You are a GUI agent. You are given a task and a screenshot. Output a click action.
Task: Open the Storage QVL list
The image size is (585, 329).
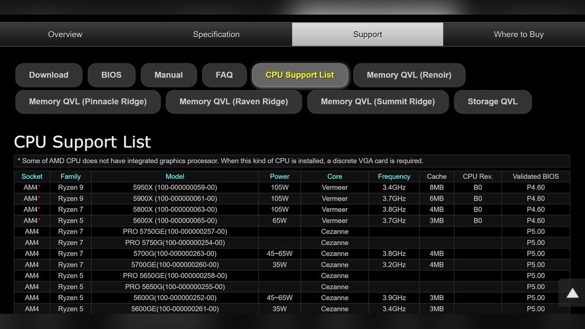click(x=493, y=102)
